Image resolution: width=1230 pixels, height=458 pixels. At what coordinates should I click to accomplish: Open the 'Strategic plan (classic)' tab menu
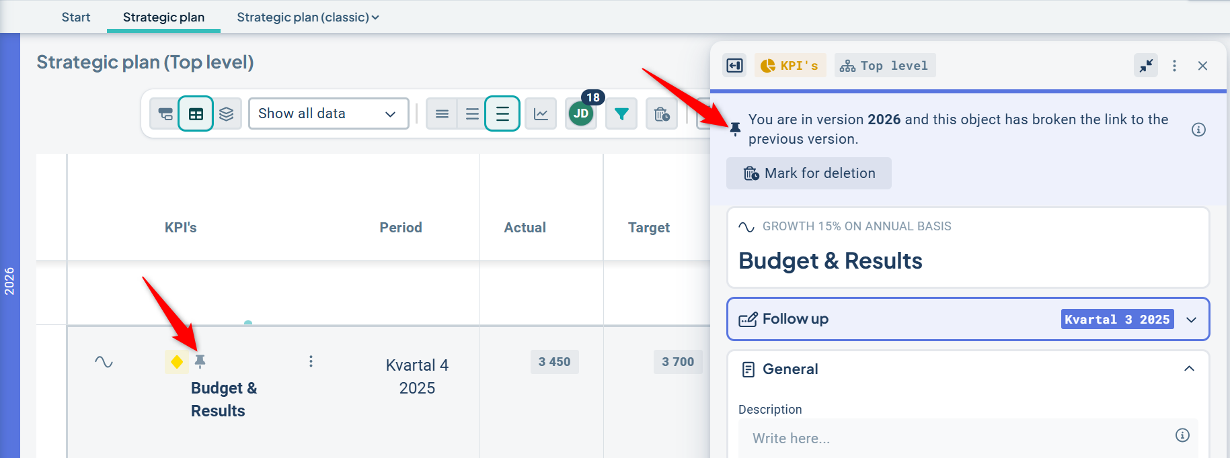[307, 17]
